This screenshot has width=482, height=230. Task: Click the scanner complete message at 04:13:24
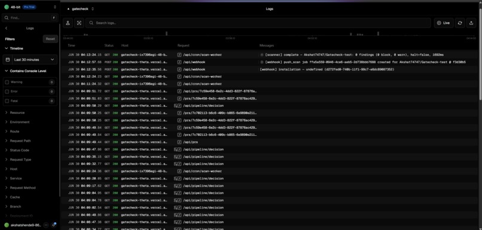tap(354, 55)
